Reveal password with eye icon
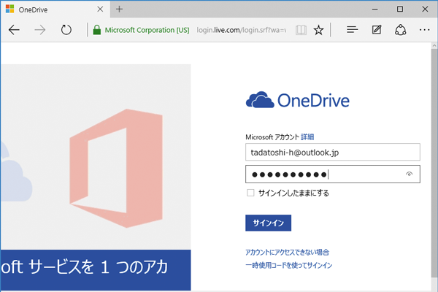438x292 pixels. pos(409,174)
